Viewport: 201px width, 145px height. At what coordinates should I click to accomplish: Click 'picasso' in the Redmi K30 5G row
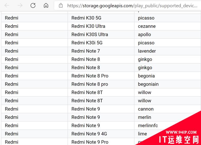(x=146, y=18)
